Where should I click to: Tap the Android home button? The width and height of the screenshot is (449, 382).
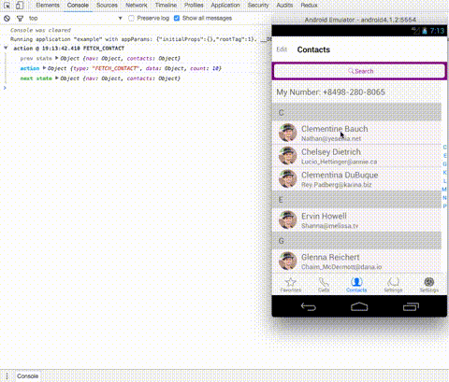359,306
